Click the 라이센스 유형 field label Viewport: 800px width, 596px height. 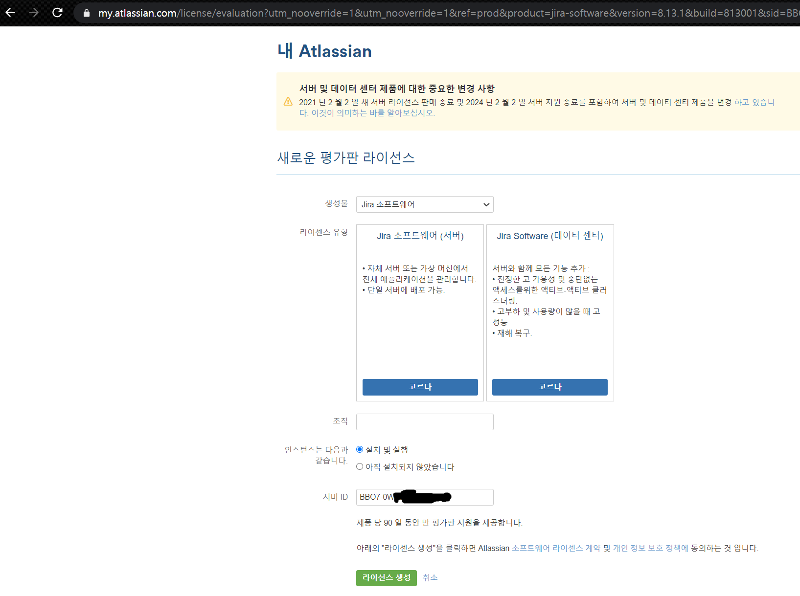(x=324, y=232)
